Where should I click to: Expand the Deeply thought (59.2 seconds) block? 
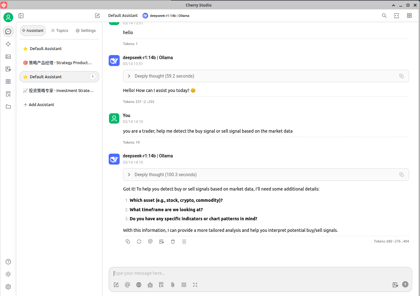pos(266,76)
